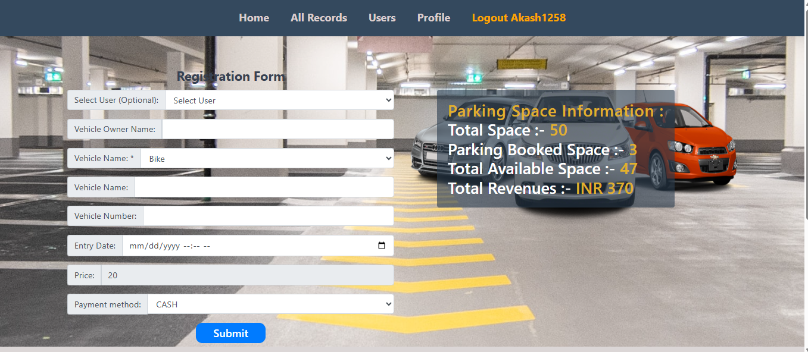Focus the Vehicle Owner Name text field
Image resolution: width=808 pixels, height=352 pixels.
coord(277,129)
